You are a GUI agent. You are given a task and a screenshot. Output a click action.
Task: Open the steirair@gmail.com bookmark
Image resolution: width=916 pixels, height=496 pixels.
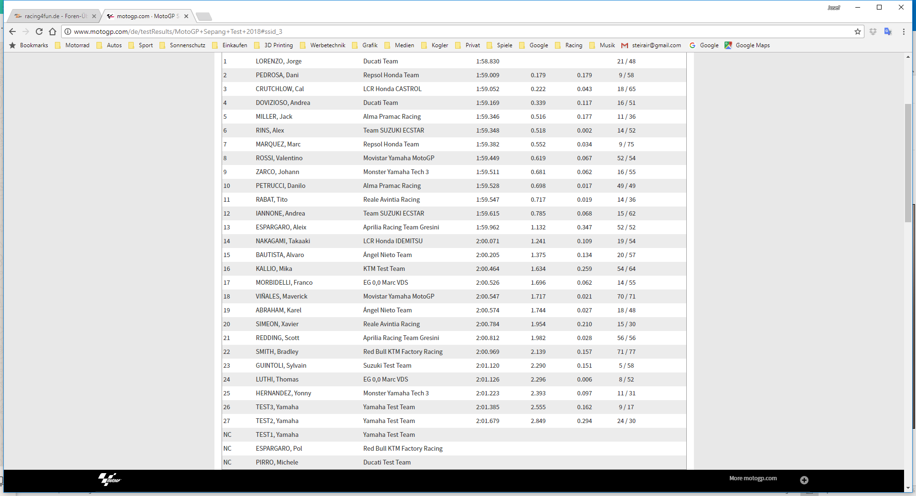651,45
